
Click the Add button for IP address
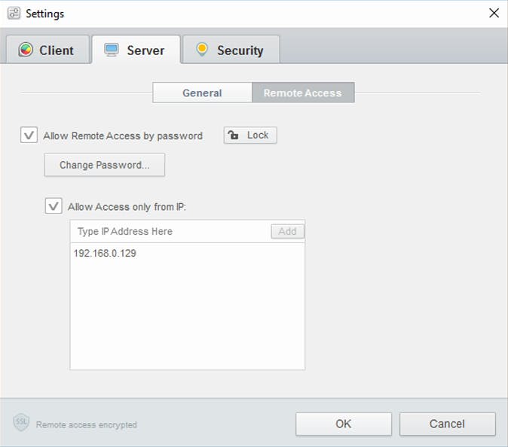pos(287,231)
